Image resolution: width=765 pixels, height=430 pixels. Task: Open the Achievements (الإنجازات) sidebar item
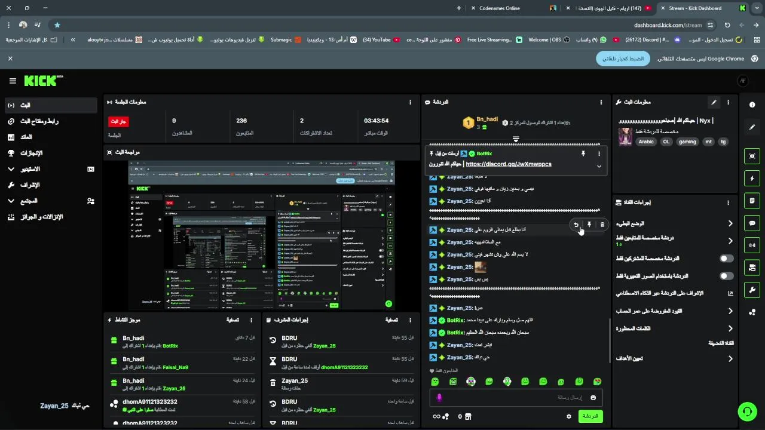[50, 153]
